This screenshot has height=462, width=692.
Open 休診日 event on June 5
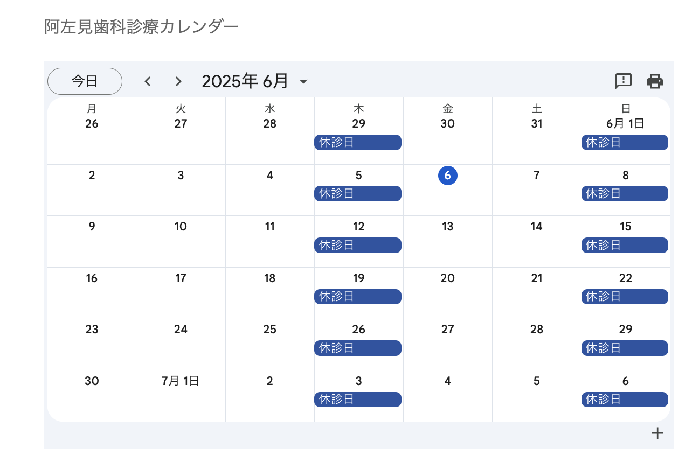click(358, 194)
